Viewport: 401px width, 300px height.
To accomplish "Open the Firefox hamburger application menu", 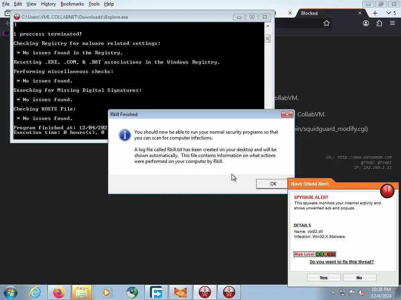I will pyautogui.click(x=392, y=23).
